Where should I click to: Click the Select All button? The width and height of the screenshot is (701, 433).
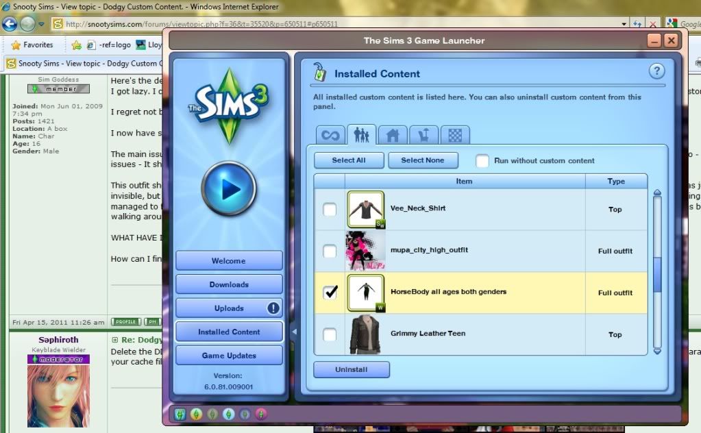point(349,160)
